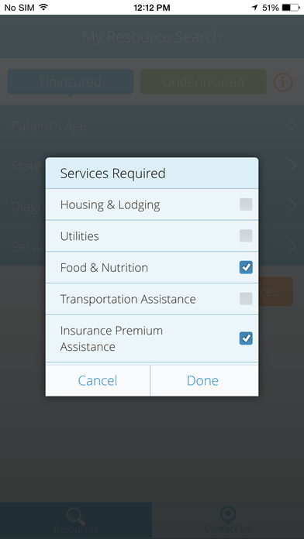Image resolution: width=304 pixels, height=539 pixels.
Task: Open the Diagnosis row chevron
Action: 293,205
